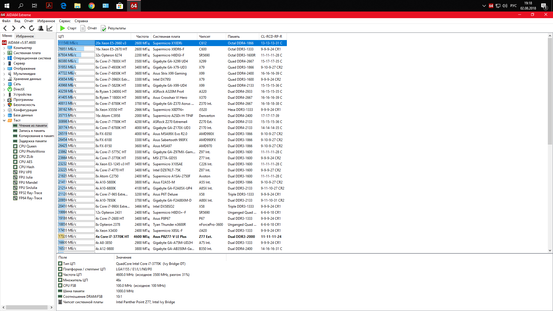Select the Xeon E5-2670 HT result row

pyautogui.click(x=111, y=49)
